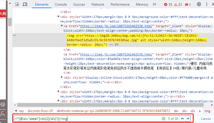Switch to the Sources tab
214x123 pixels.
click(x=79, y=4)
